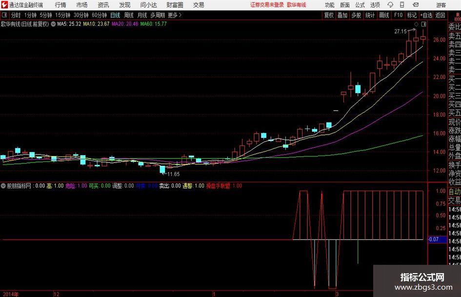The width and height of the screenshot is (461, 297).
Task: Click the 返回 back button
Action: (x=440, y=15)
